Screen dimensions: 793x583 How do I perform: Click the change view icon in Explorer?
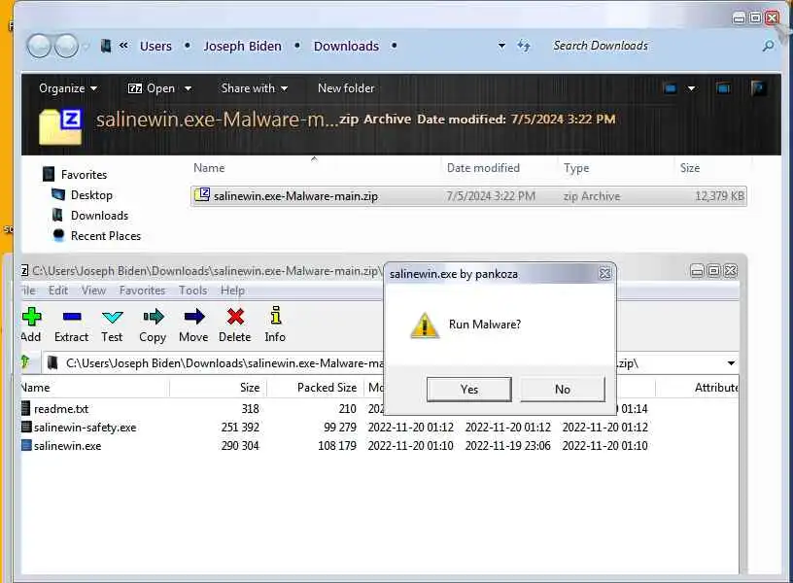671,88
